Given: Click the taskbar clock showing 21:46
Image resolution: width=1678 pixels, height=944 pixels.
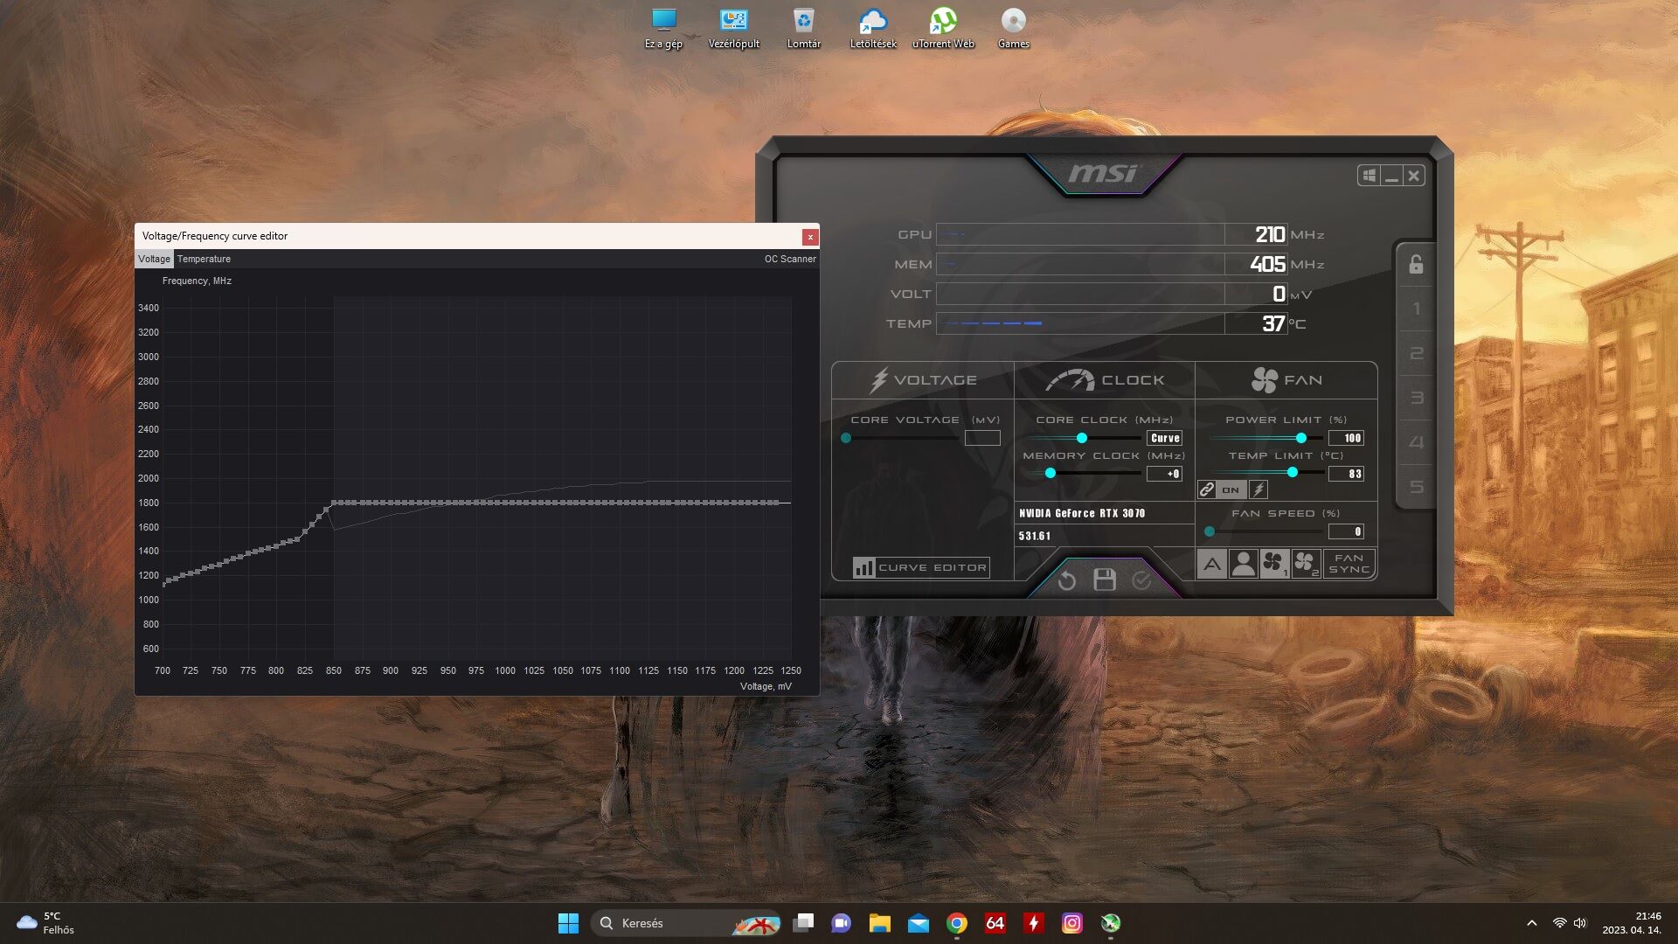Looking at the screenshot, I should [x=1632, y=923].
